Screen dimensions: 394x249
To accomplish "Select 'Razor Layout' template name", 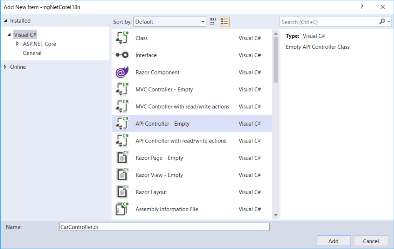I will [x=151, y=192].
